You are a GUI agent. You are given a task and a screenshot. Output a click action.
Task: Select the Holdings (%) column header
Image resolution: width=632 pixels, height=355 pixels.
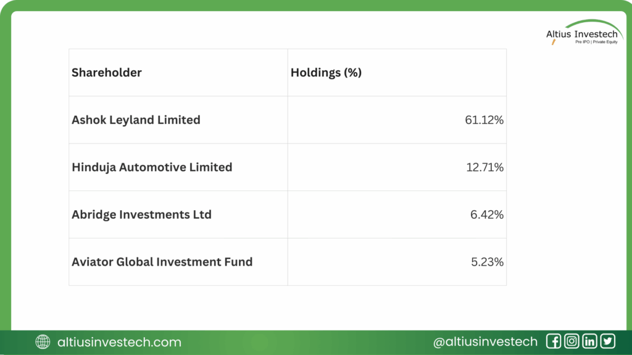(x=326, y=73)
